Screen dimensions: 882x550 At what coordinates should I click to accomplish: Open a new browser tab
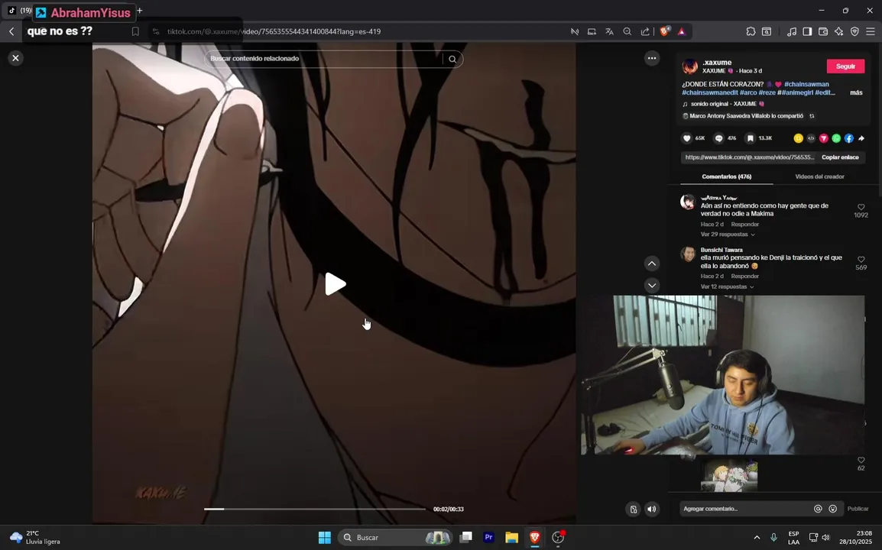point(140,10)
